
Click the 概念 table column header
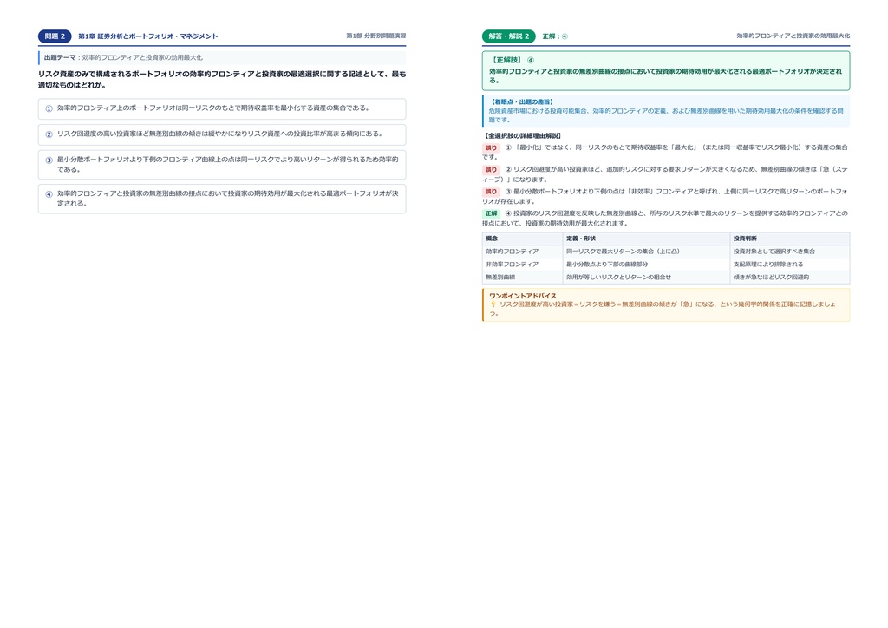pos(522,239)
